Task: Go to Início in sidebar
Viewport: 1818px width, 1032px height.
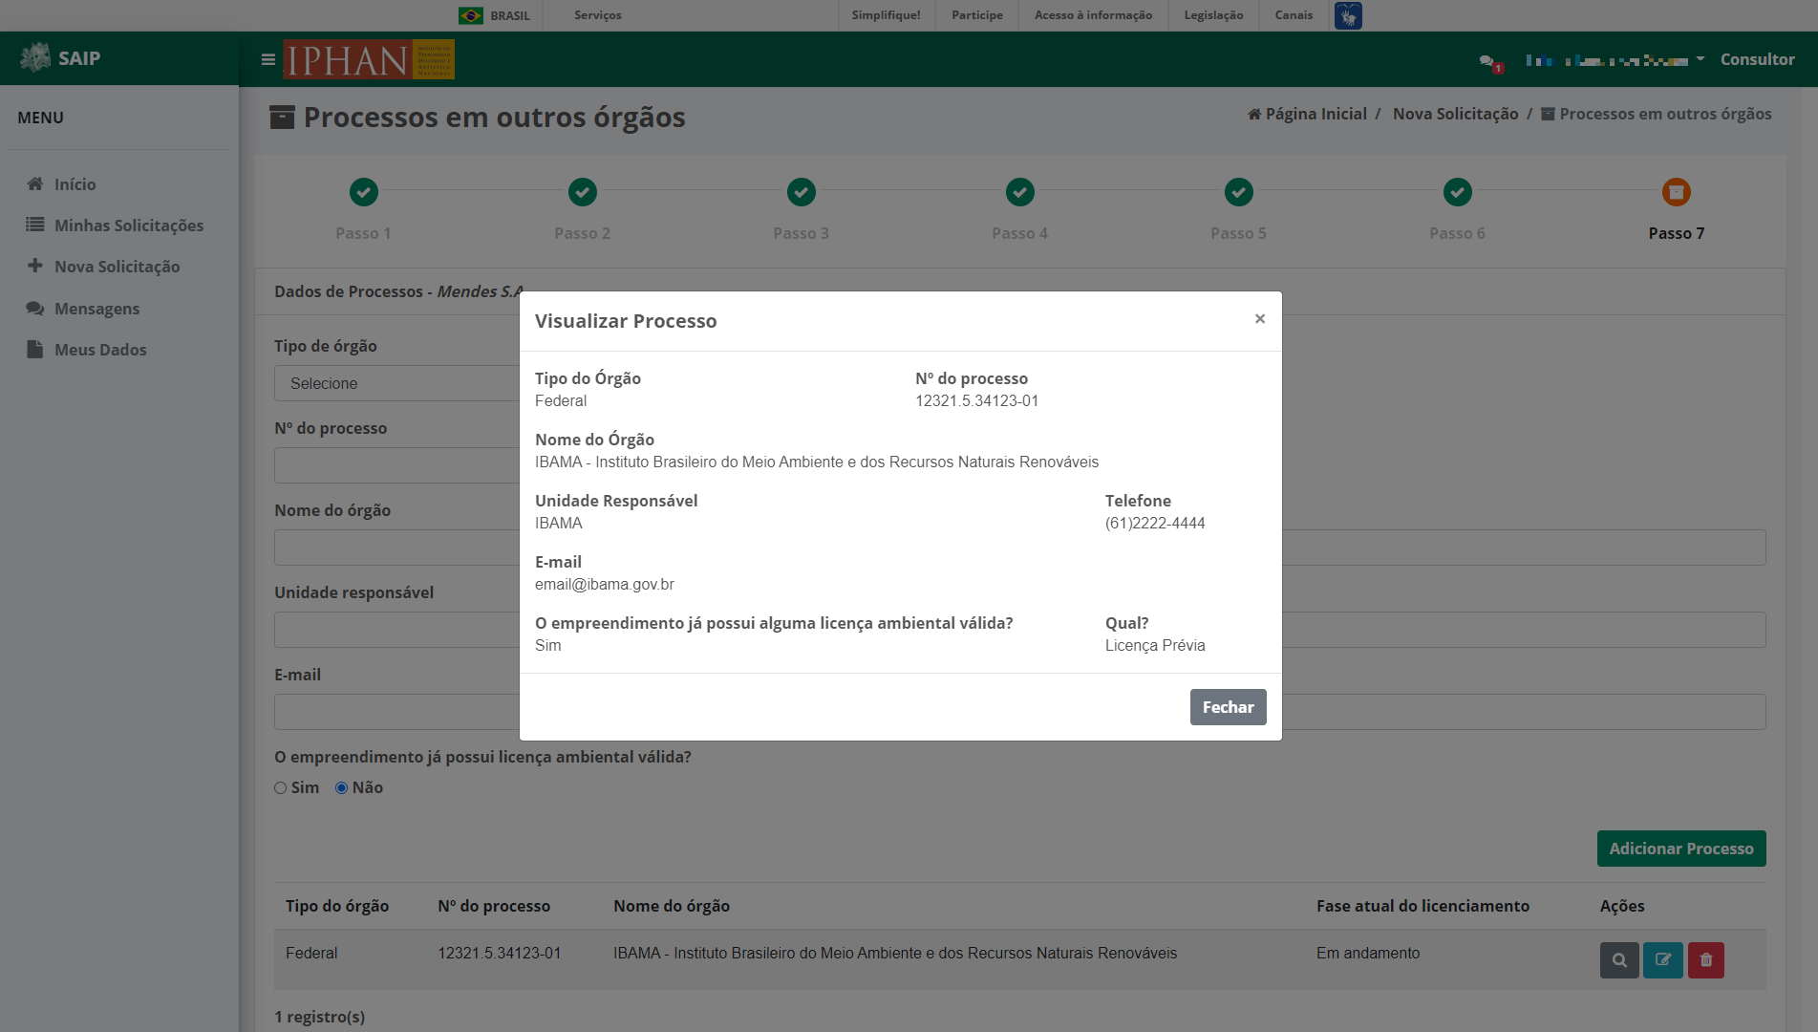Action: pos(75,184)
